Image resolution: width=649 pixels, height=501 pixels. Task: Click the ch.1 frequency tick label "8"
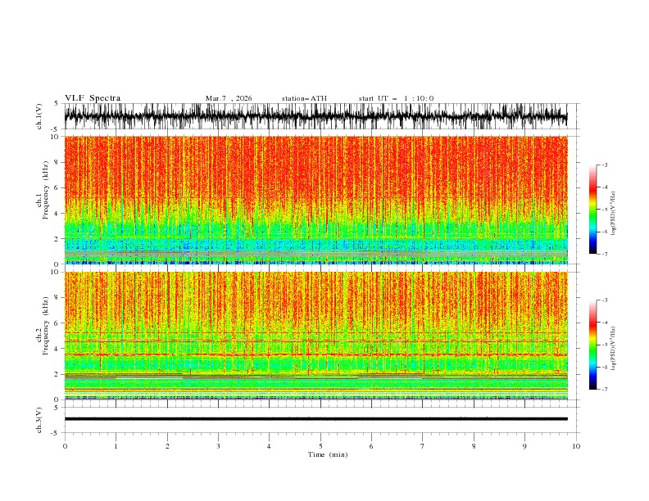click(57, 162)
